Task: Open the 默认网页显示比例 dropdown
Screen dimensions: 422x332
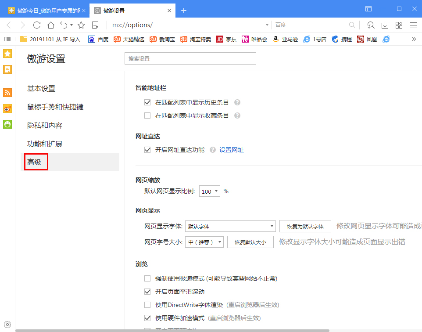Action: tap(209, 191)
